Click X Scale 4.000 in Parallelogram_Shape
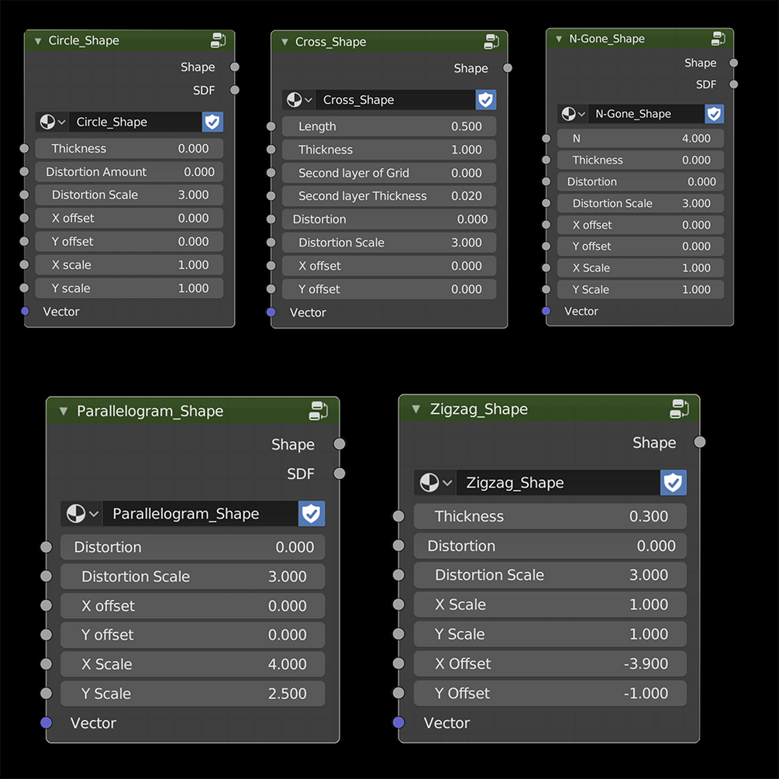Screen dimensions: 779x779 tap(193, 664)
